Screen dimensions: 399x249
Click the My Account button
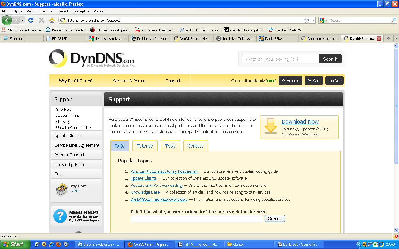click(290, 81)
